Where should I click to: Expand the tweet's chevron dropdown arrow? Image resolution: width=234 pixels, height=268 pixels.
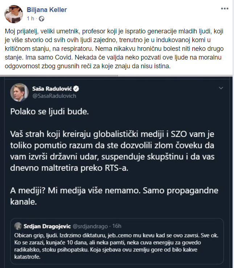[x=221, y=88]
